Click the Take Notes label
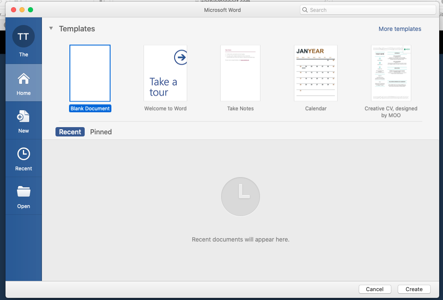The height and width of the screenshot is (300, 443). 241,108
